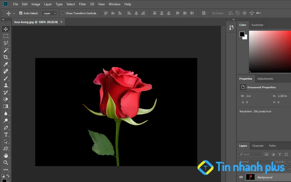Select the Eyedropper tool
This screenshot has width=291, height=182.
click(6, 64)
